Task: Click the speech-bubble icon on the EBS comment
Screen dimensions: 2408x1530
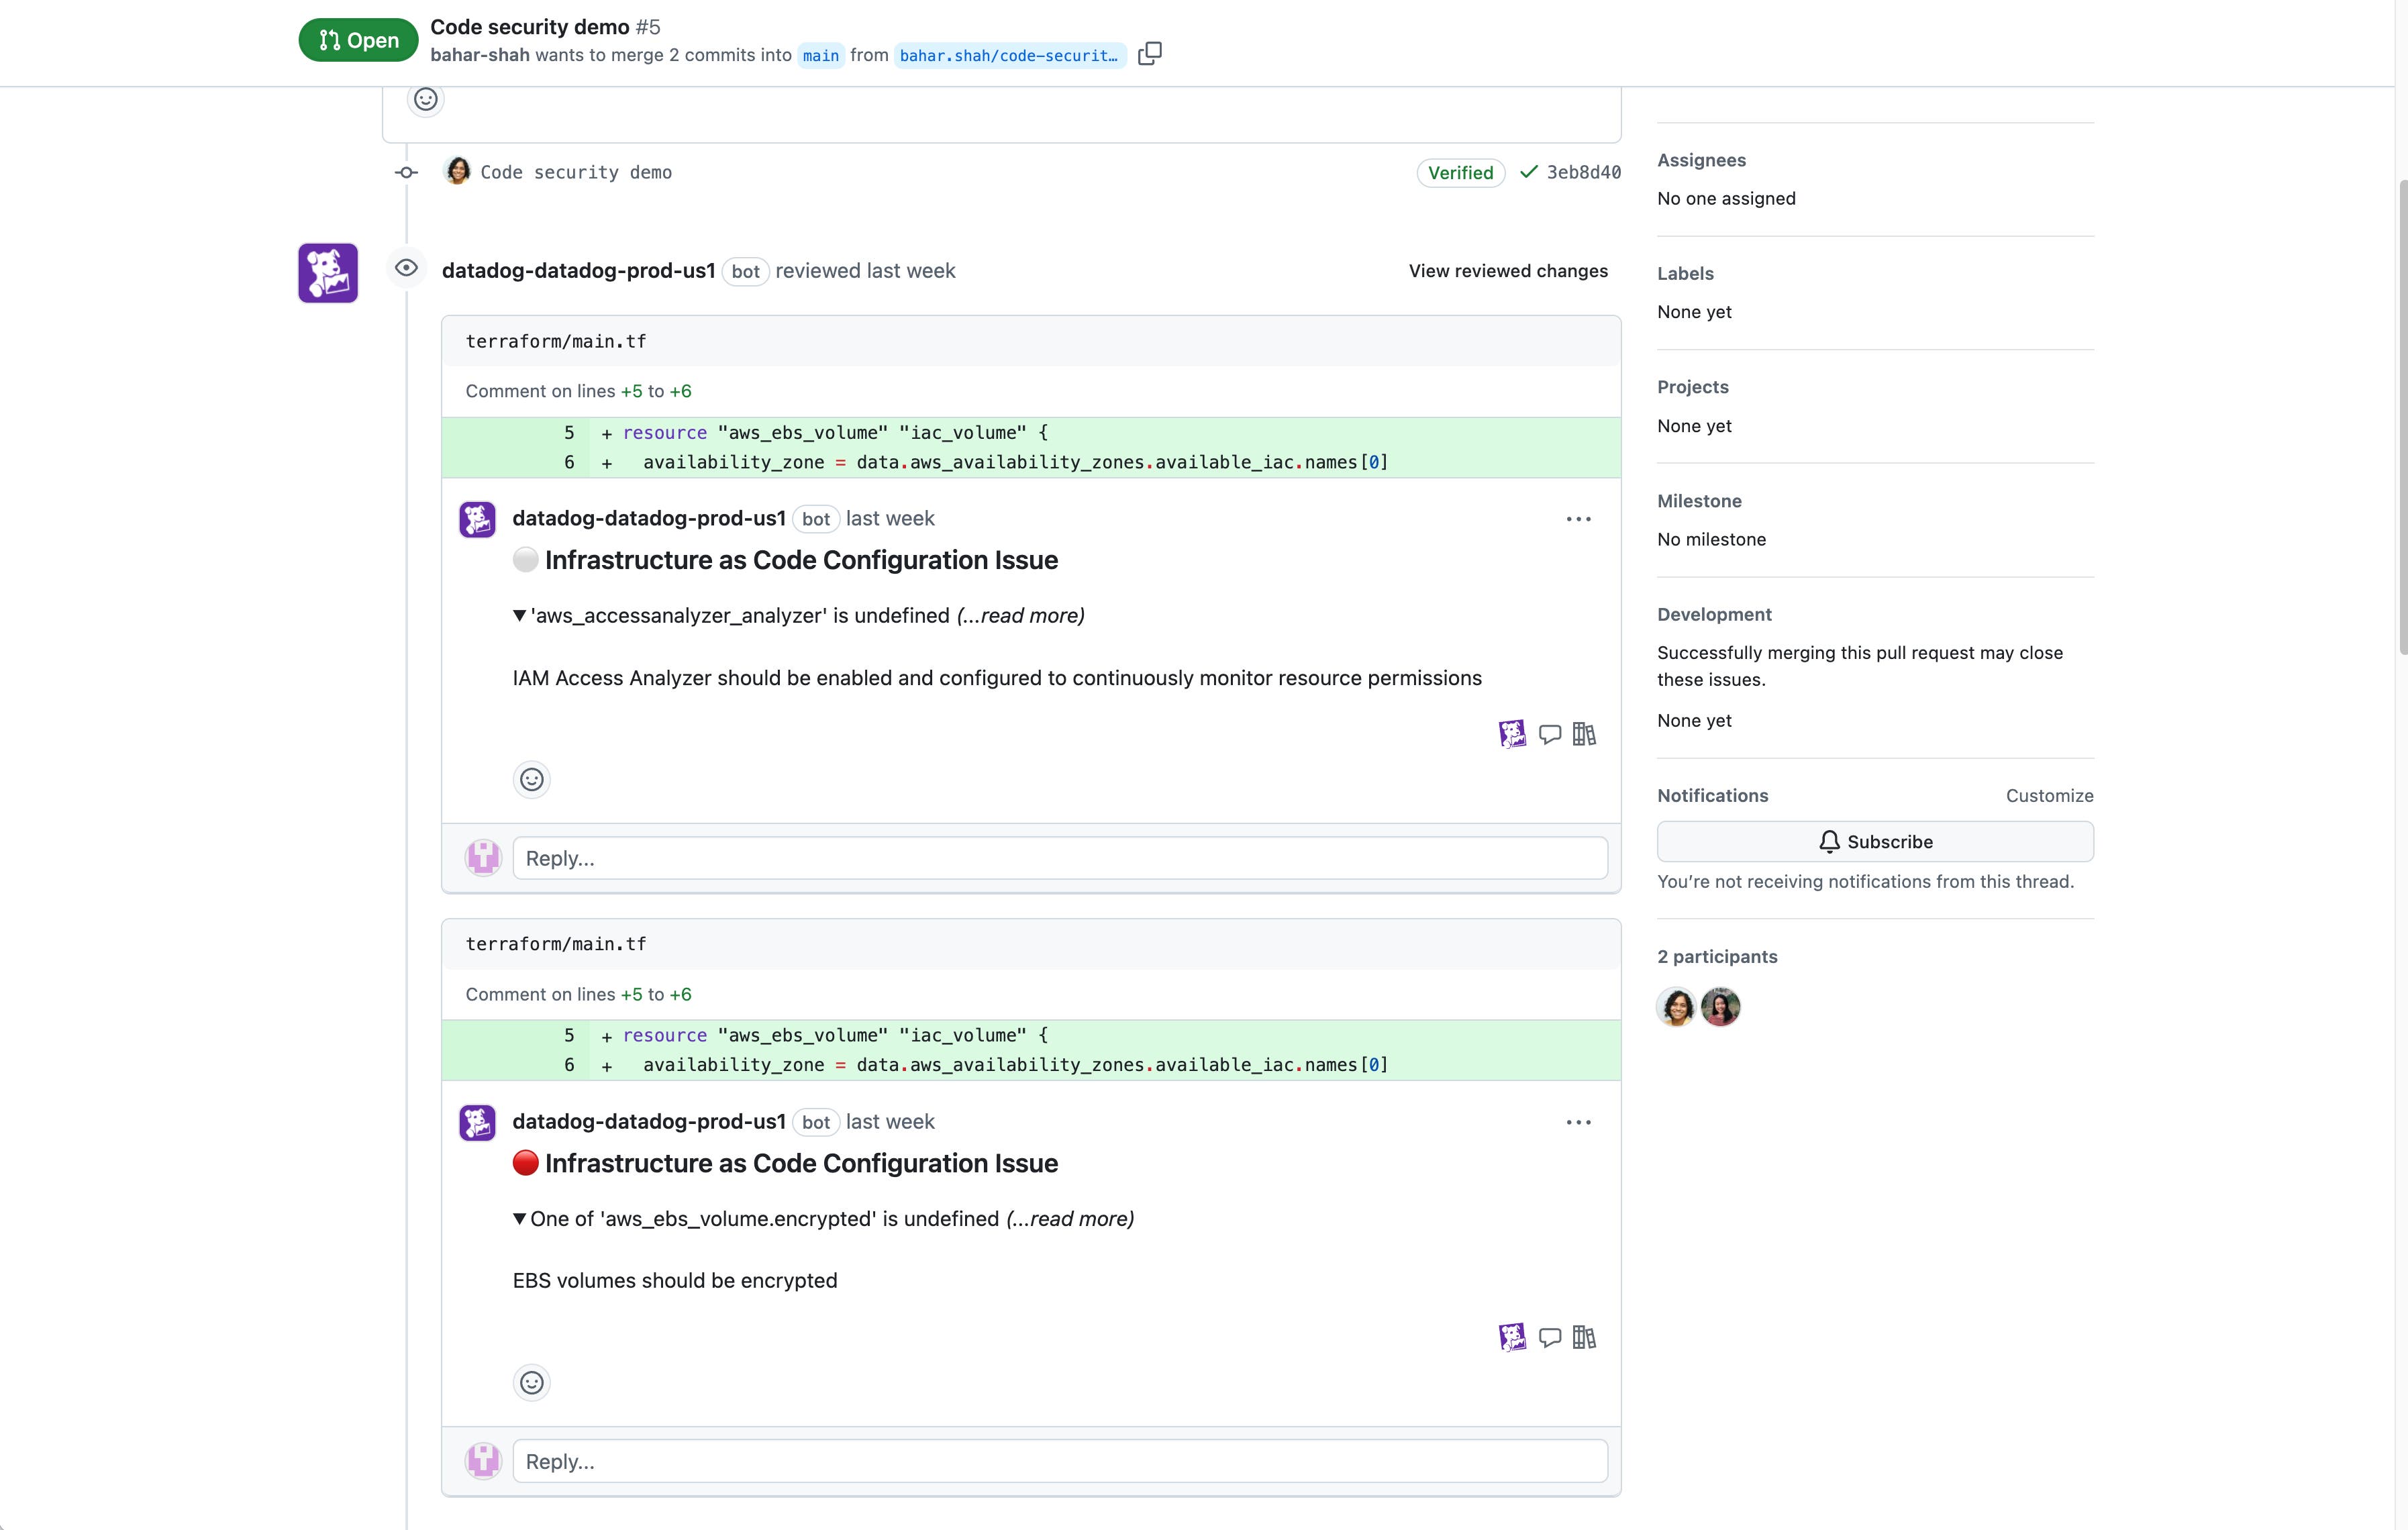Action: tap(1550, 1337)
